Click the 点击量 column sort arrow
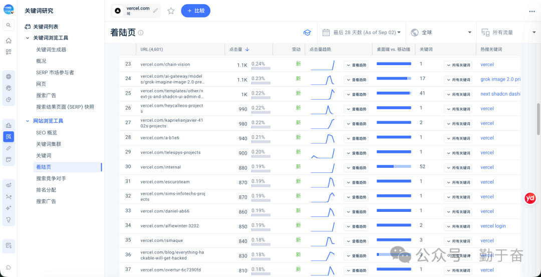Image resolution: width=541 pixels, height=277 pixels. tap(247, 50)
